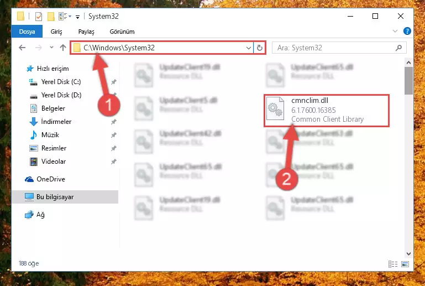The height and width of the screenshot is (286, 425).
Task: Open Belgeler folder in sidebar
Action: pos(53,108)
